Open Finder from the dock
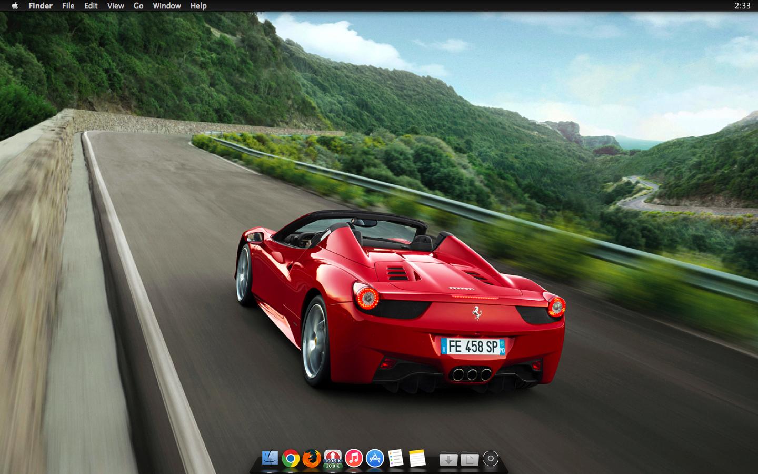 [x=270, y=458]
